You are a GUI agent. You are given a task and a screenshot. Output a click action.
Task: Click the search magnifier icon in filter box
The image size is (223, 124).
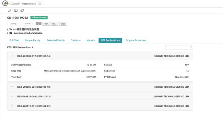coord(191,47)
